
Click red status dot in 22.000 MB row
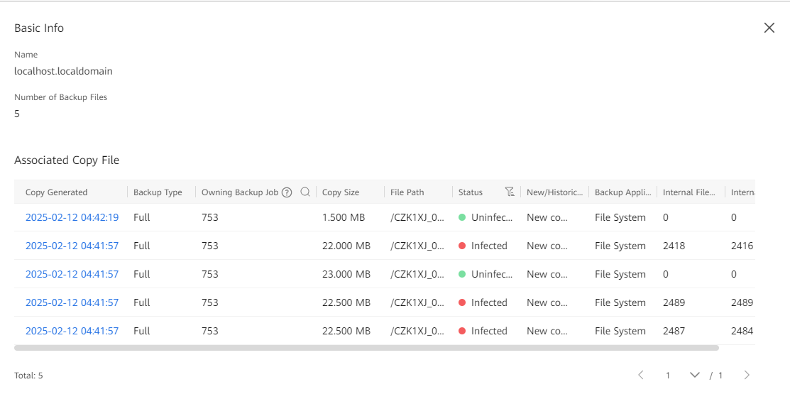click(462, 246)
